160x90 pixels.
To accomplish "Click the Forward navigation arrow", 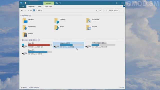I will [x=25, y=10].
